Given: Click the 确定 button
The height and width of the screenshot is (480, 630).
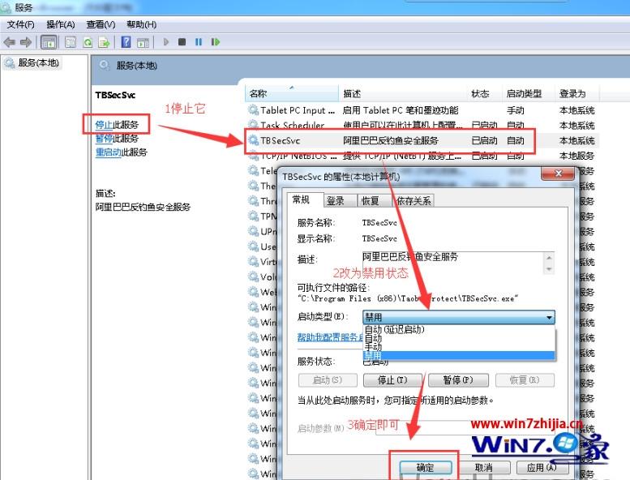Looking at the screenshot, I should point(426,467).
